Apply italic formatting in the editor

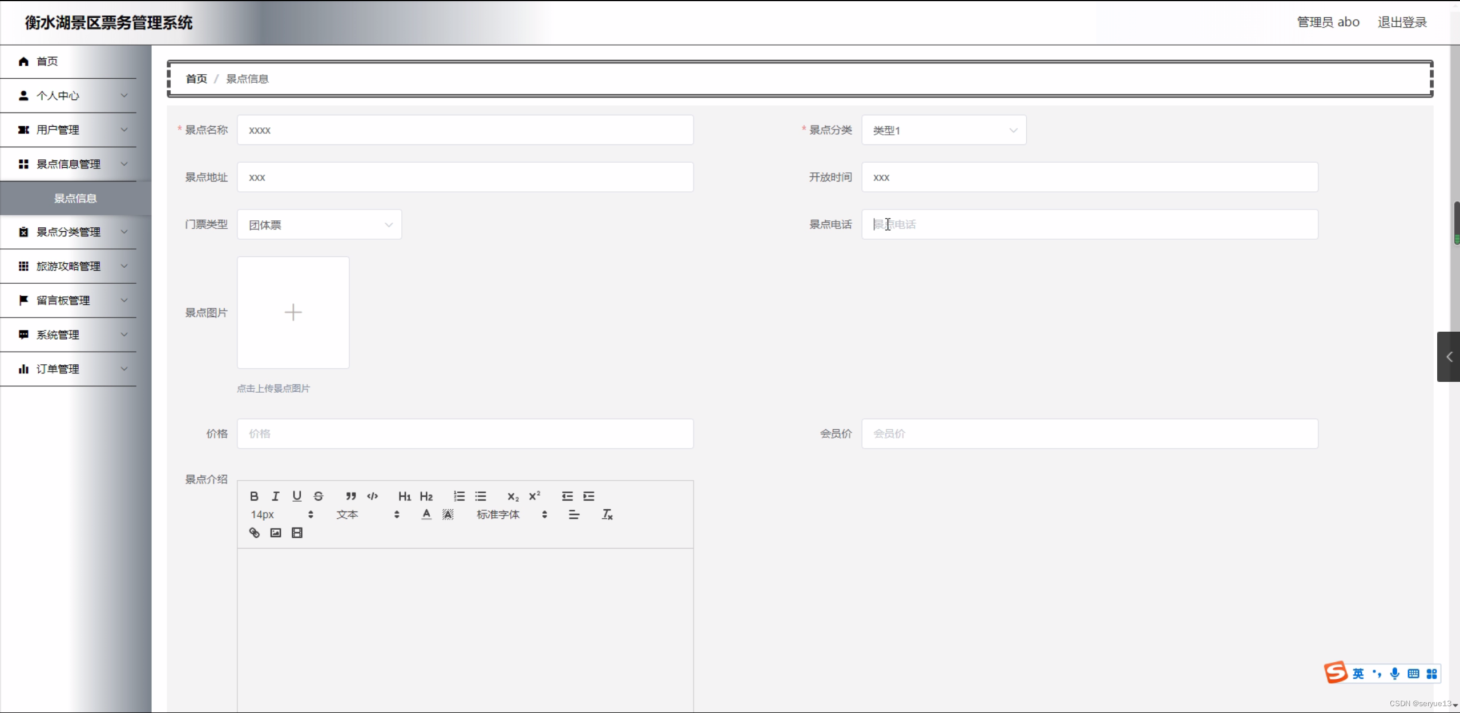click(275, 496)
